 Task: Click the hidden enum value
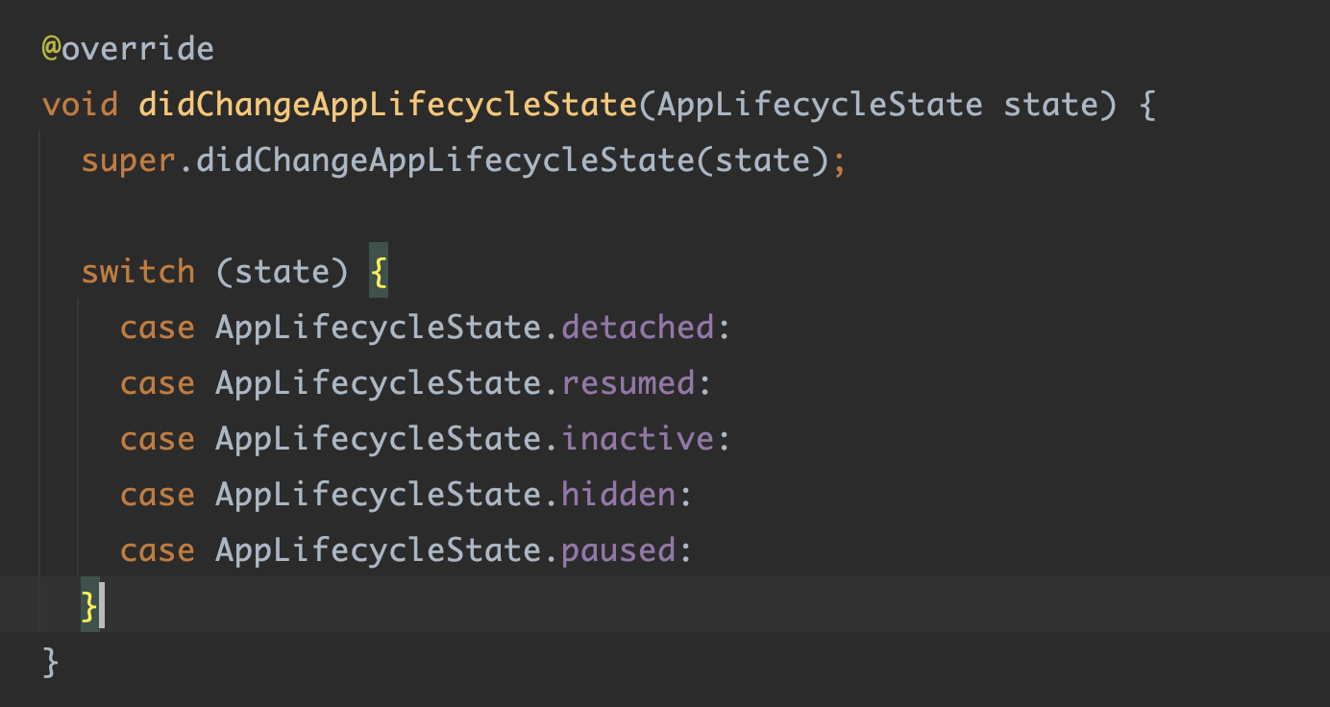tap(619, 495)
